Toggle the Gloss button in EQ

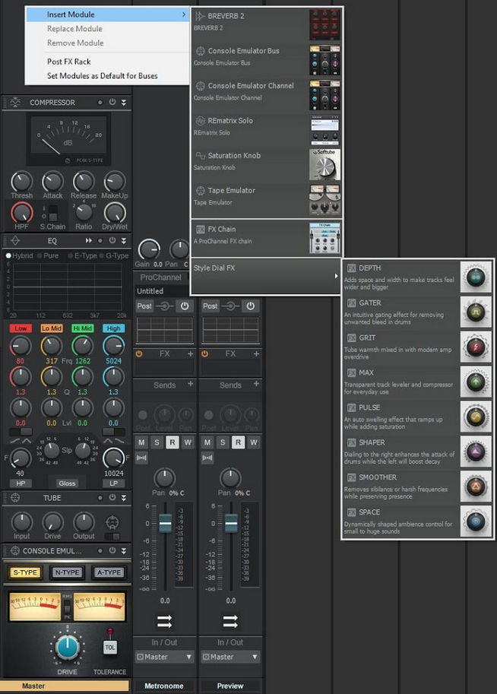(67, 483)
